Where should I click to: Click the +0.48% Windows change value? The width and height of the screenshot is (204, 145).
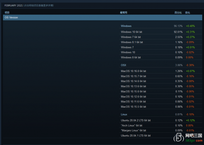tap(190, 26)
